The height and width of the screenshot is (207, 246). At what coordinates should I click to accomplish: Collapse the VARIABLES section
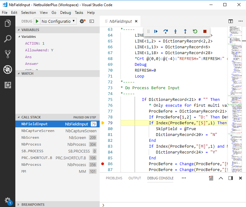point(57,30)
